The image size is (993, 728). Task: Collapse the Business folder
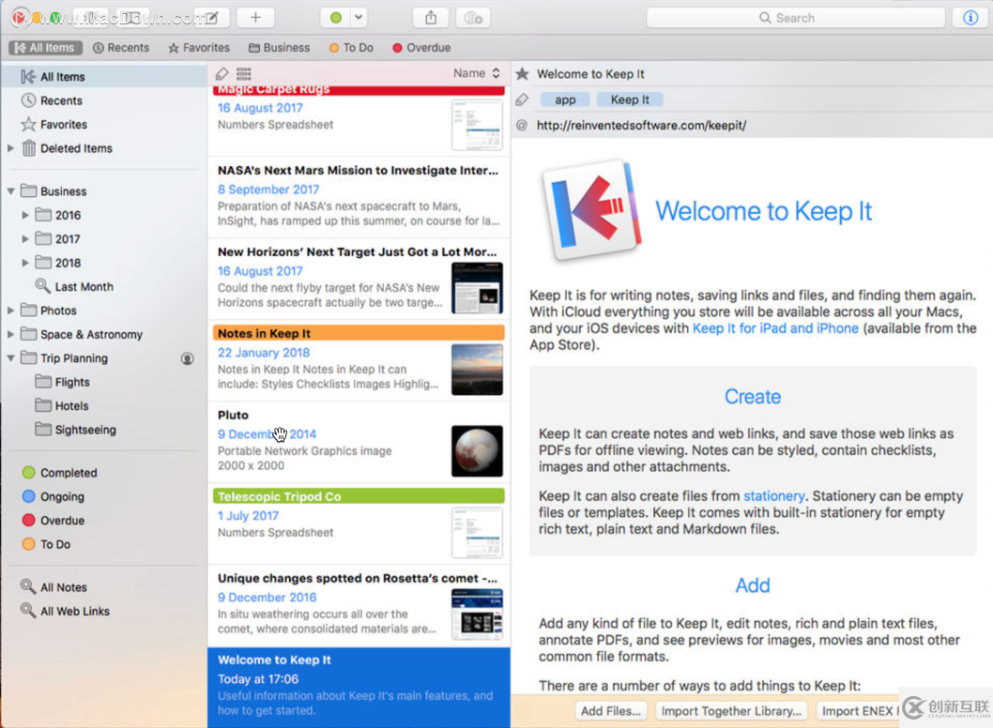click(11, 191)
